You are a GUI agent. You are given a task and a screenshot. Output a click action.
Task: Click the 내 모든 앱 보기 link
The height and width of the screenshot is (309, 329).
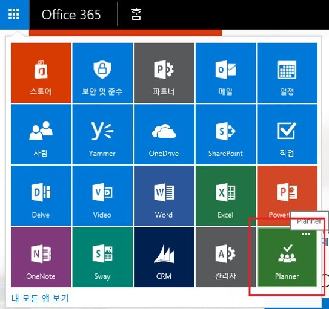tap(40, 298)
